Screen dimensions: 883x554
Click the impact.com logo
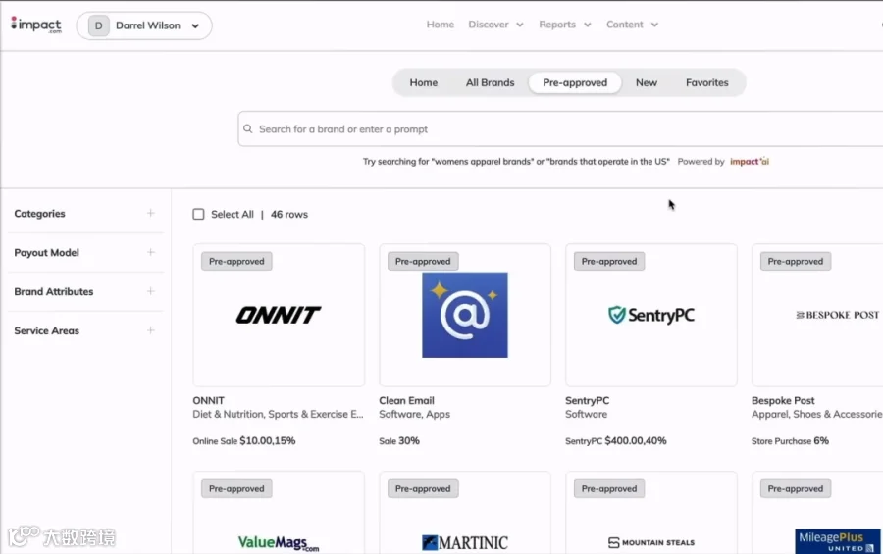(x=36, y=25)
